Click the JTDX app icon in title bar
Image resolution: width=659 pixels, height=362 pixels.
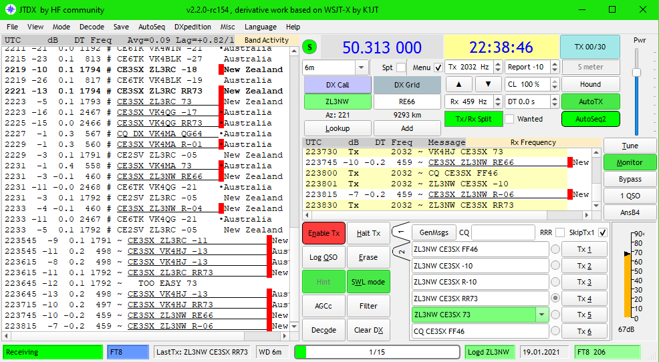click(x=9, y=9)
